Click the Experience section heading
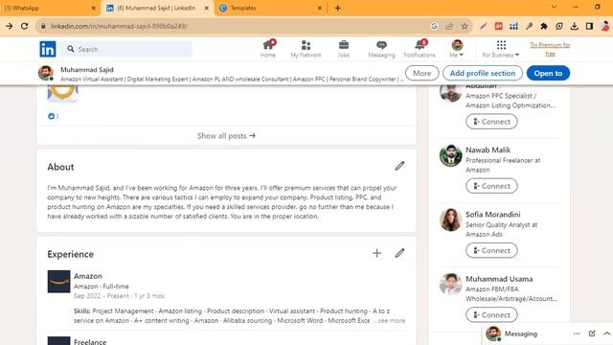 70,254
